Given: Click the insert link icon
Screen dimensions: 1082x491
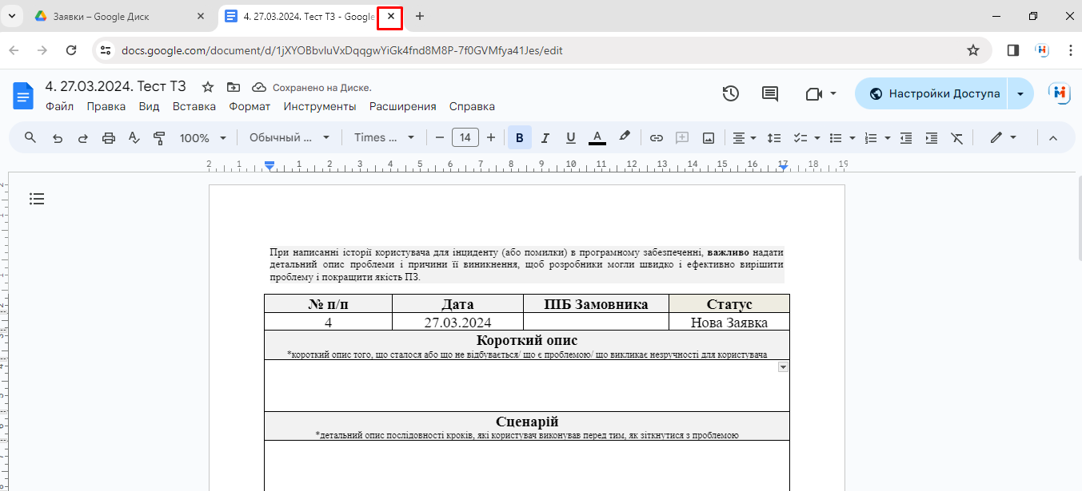Looking at the screenshot, I should 656,138.
